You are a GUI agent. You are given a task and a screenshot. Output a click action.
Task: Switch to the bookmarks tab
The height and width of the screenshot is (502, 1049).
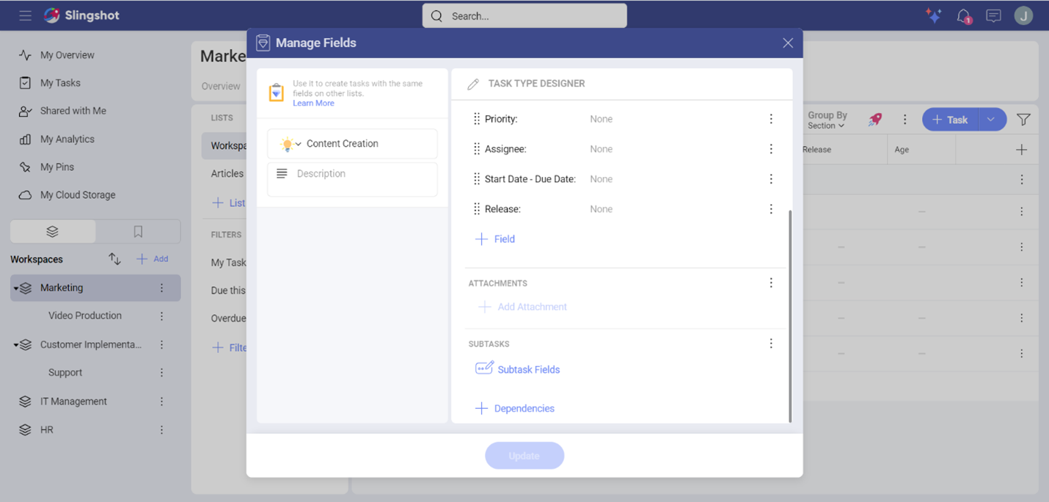pyautogui.click(x=138, y=231)
